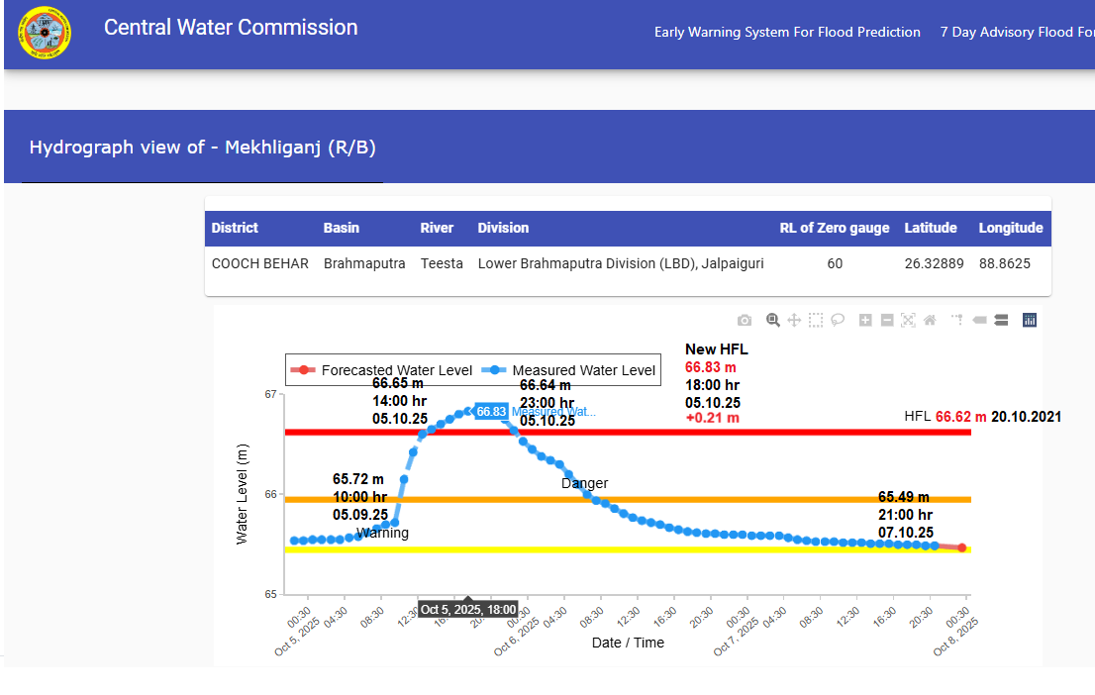Select the Zoom tool on the chart toolbar
This screenshot has width=1095, height=695.
click(772, 320)
